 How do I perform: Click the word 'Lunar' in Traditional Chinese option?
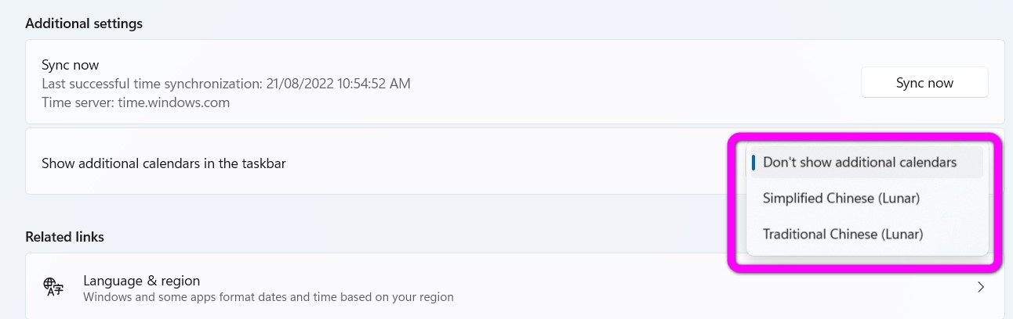901,234
